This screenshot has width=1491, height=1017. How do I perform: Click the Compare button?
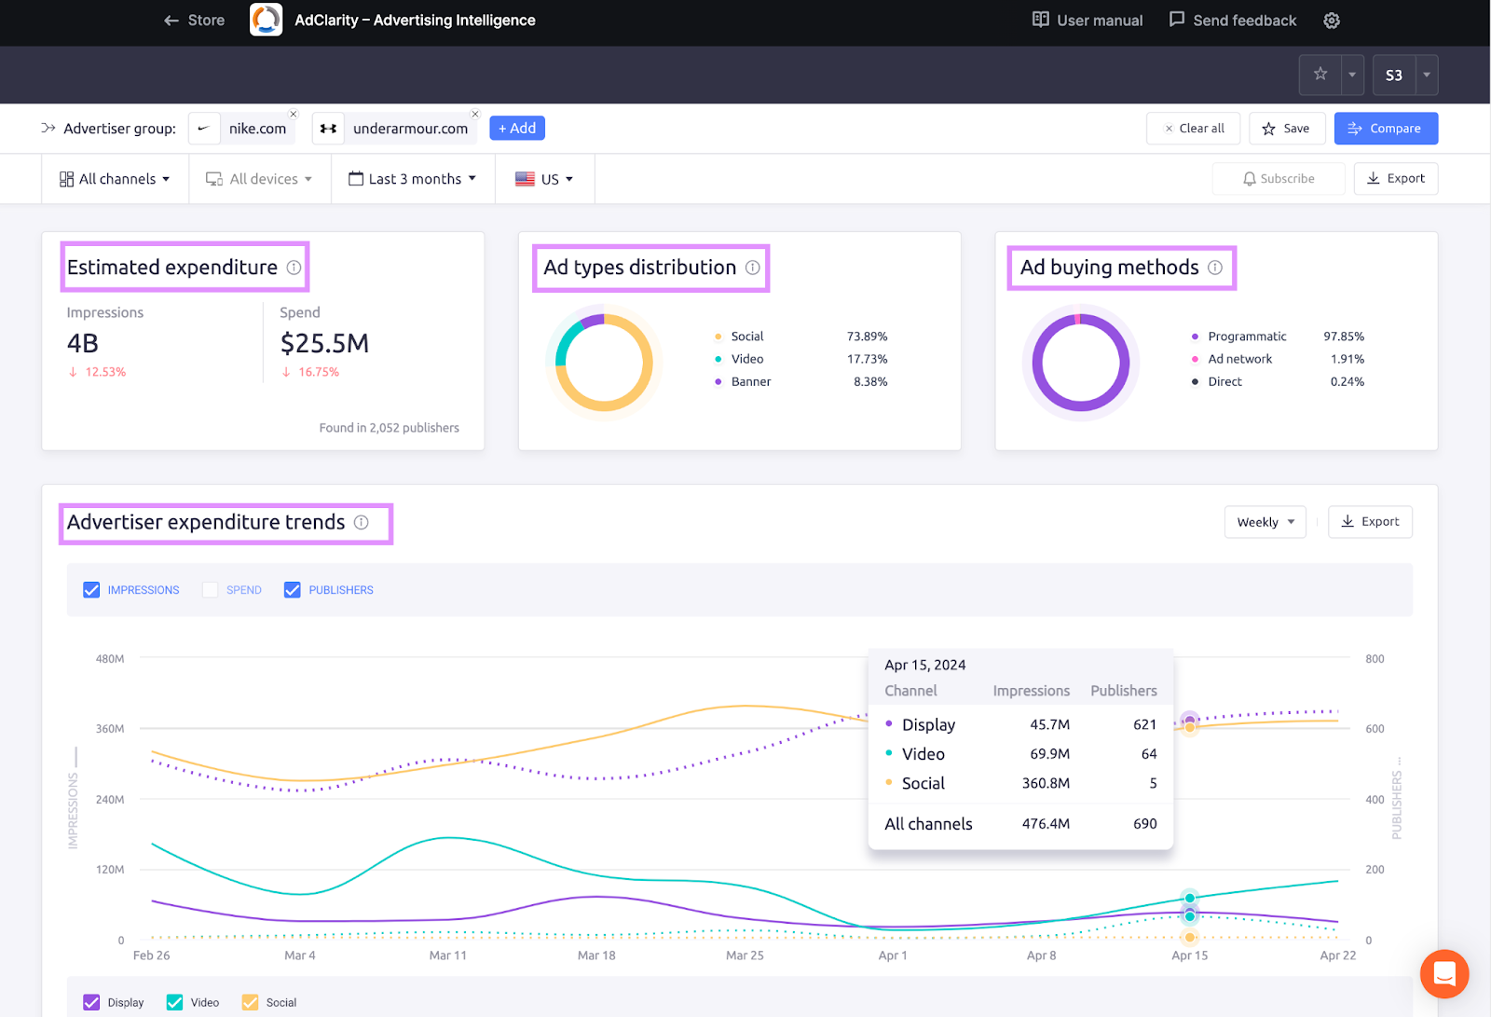coord(1386,129)
